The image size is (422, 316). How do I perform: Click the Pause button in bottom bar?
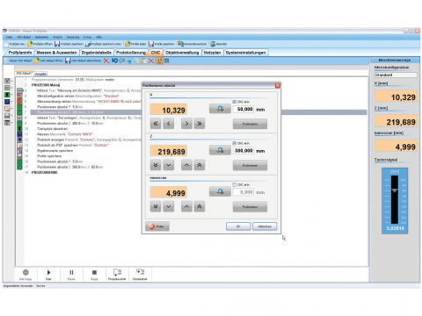[x=71, y=275]
